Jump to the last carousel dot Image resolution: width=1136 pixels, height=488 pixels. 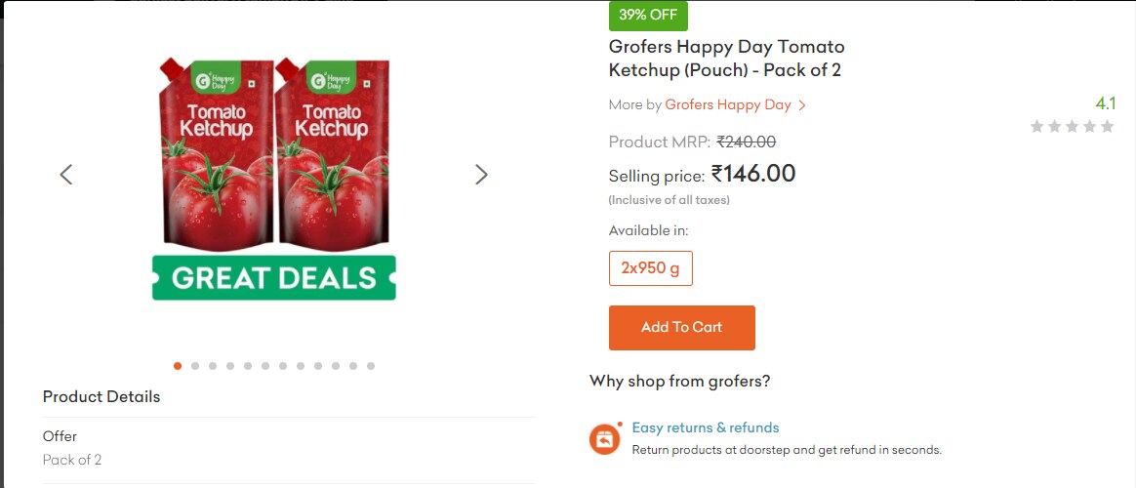click(371, 366)
